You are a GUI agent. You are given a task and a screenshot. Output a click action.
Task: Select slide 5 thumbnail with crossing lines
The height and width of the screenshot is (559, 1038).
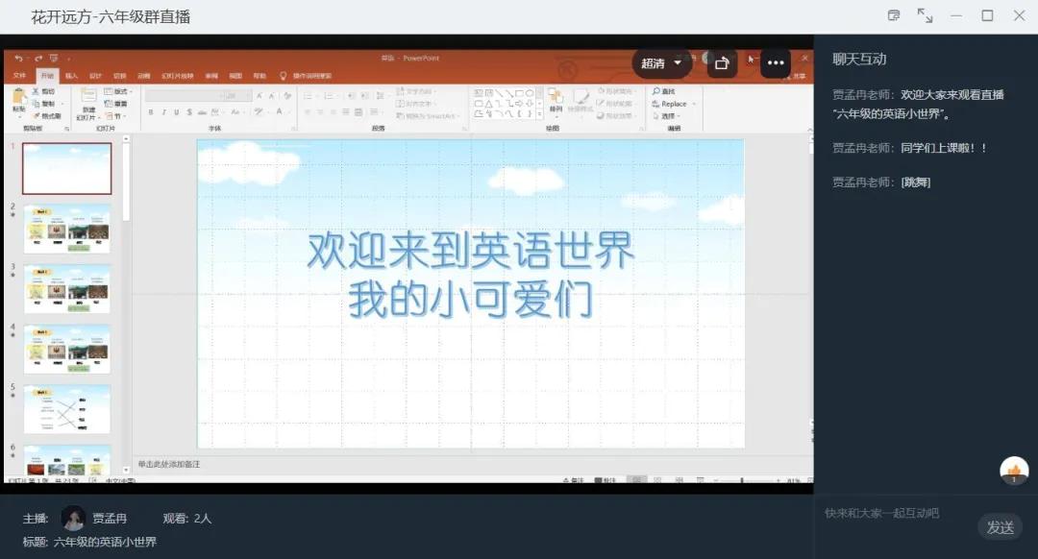(x=67, y=409)
